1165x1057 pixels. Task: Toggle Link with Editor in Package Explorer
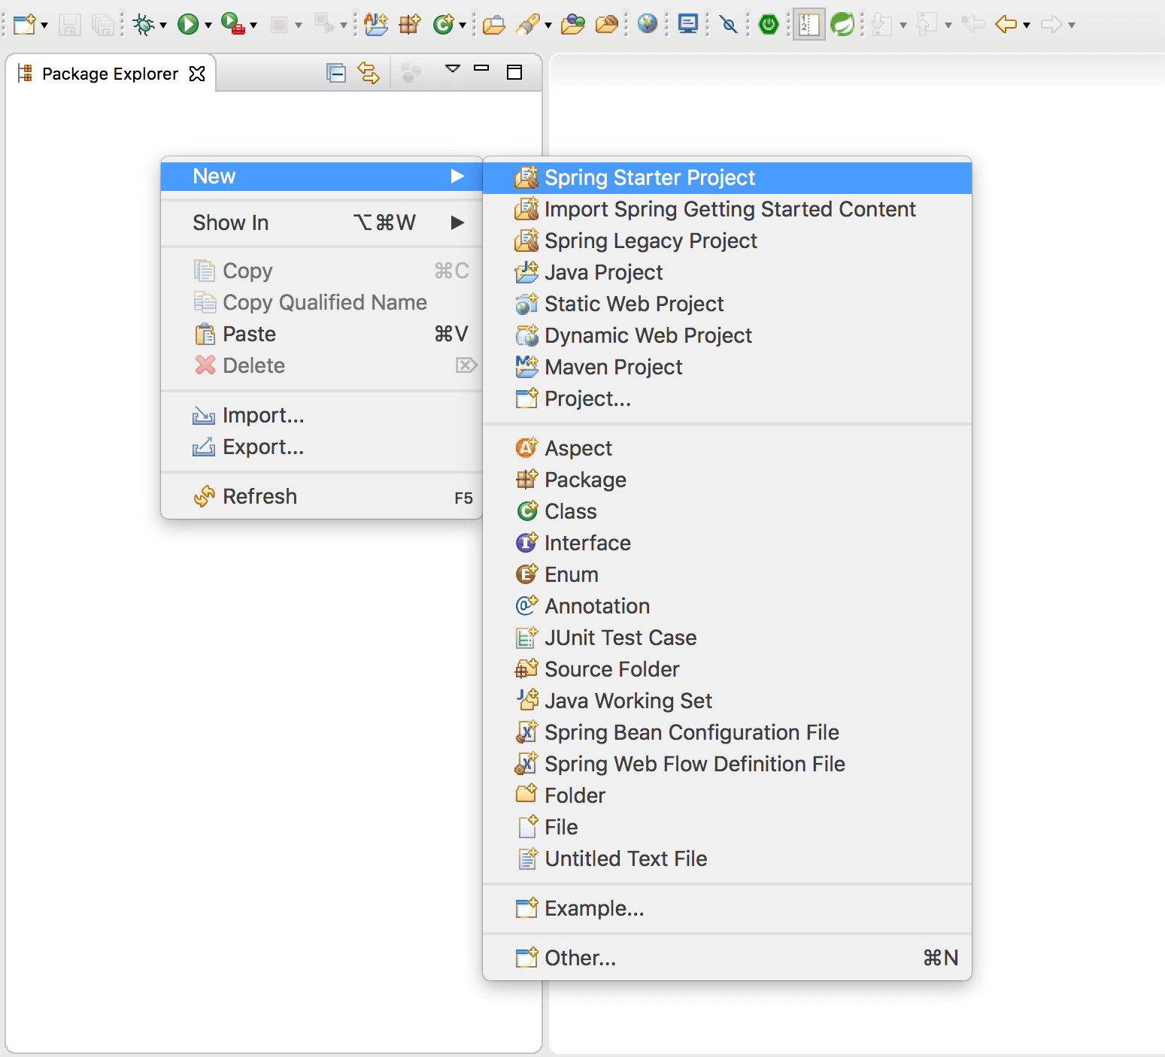(369, 73)
